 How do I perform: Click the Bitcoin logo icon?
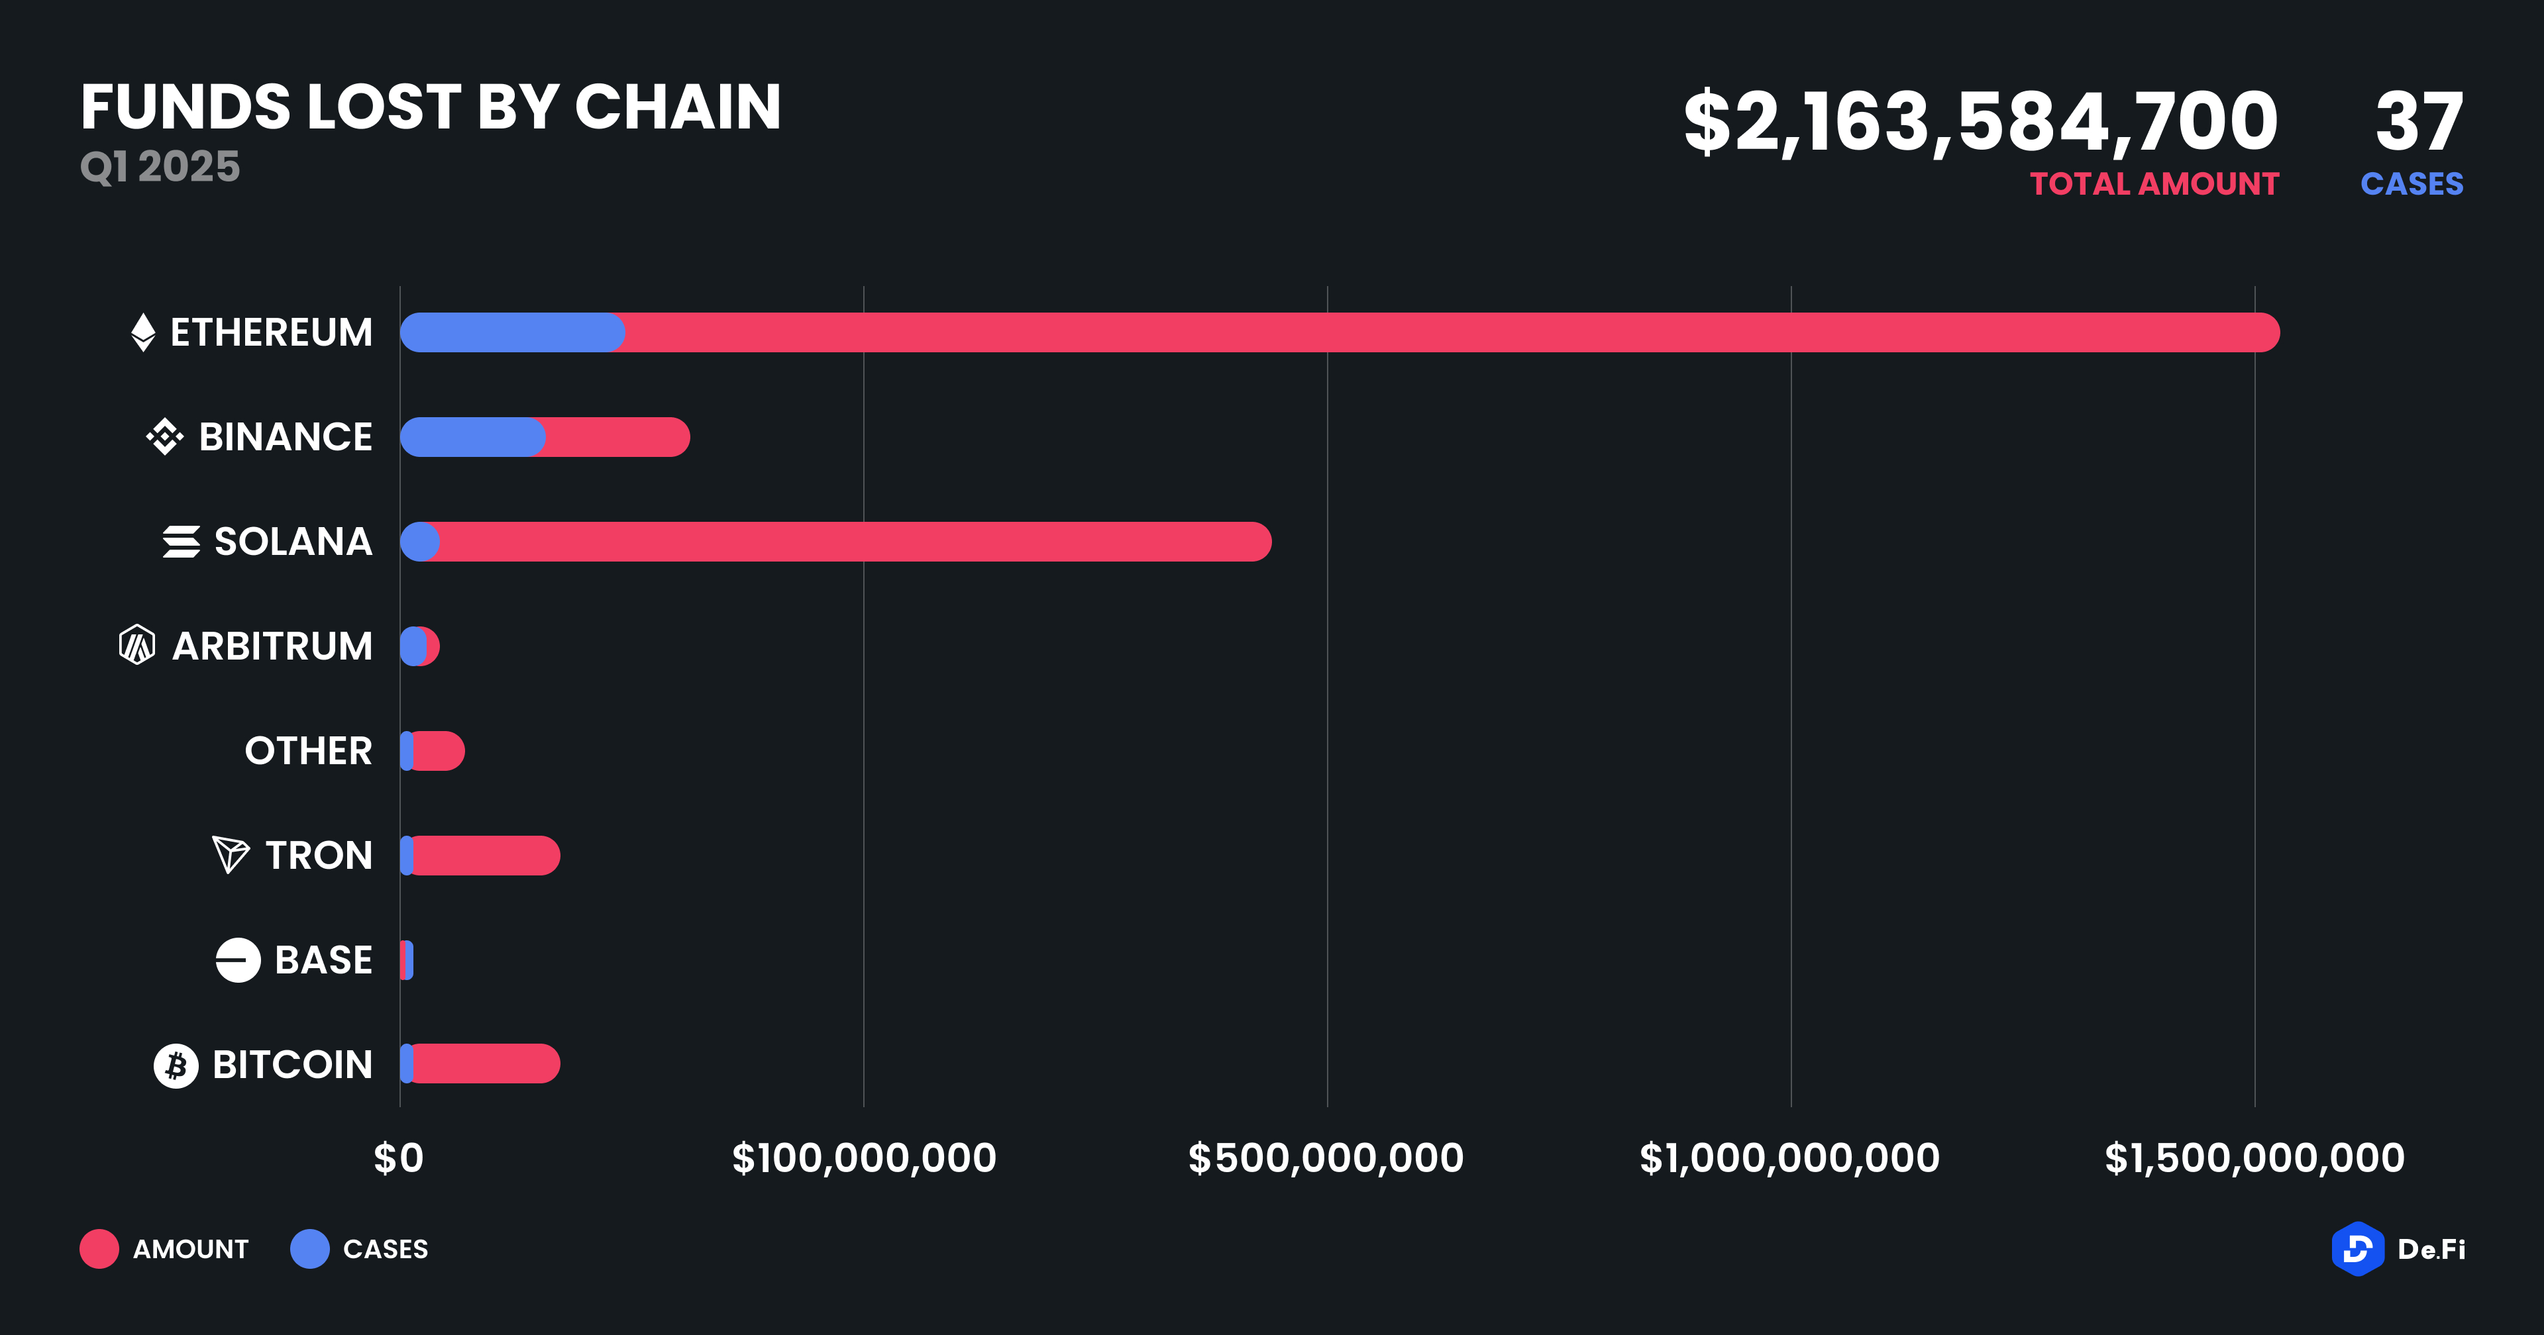pos(176,1065)
